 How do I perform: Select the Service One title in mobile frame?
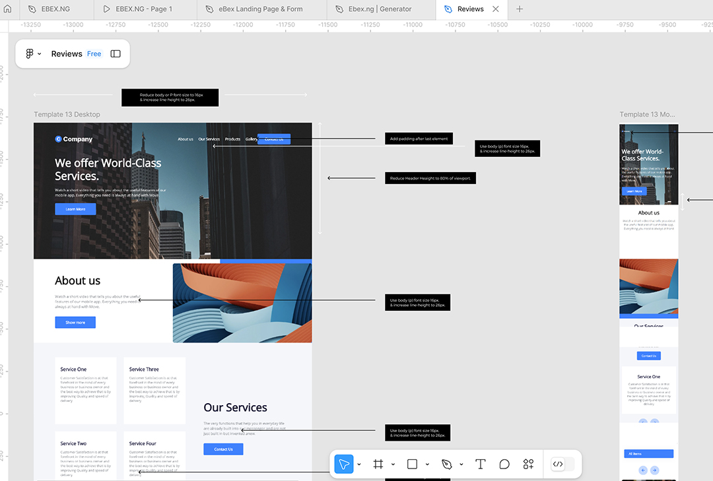[649, 377]
